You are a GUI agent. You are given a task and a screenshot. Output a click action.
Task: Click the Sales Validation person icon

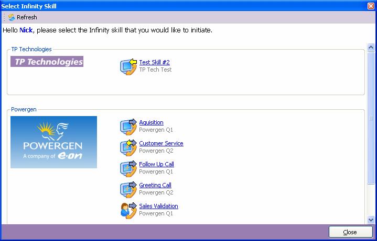click(128, 211)
